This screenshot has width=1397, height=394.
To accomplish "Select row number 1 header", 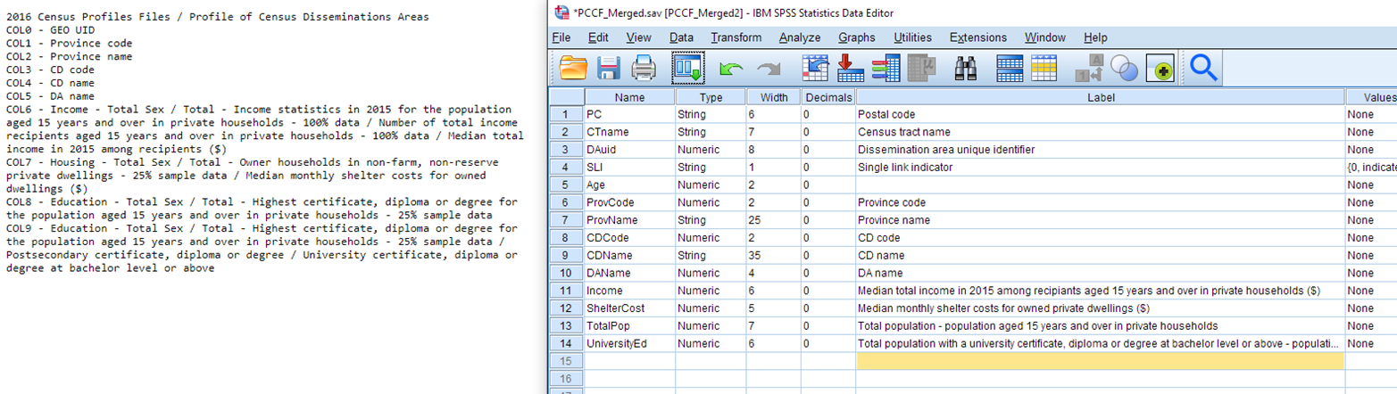I will tap(566, 114).
